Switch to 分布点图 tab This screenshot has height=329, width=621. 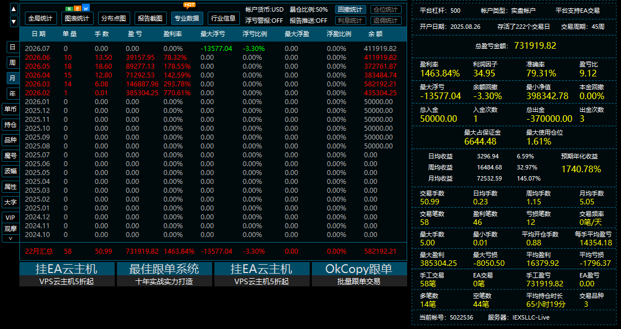[114, 18]
